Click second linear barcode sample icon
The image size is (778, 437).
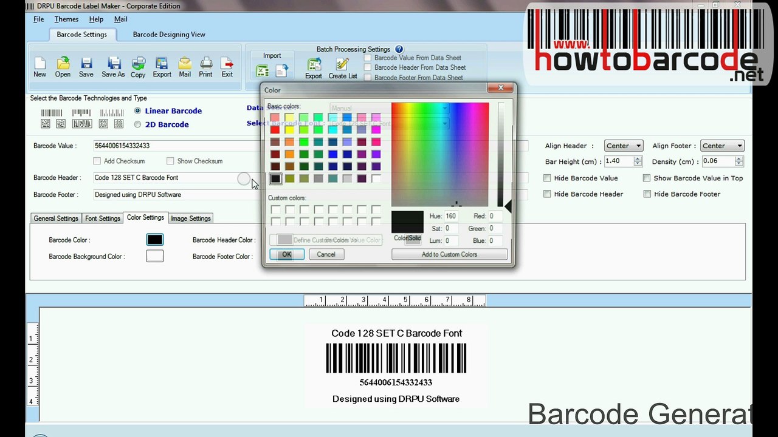pyautogui.click(x=81, y=113)
